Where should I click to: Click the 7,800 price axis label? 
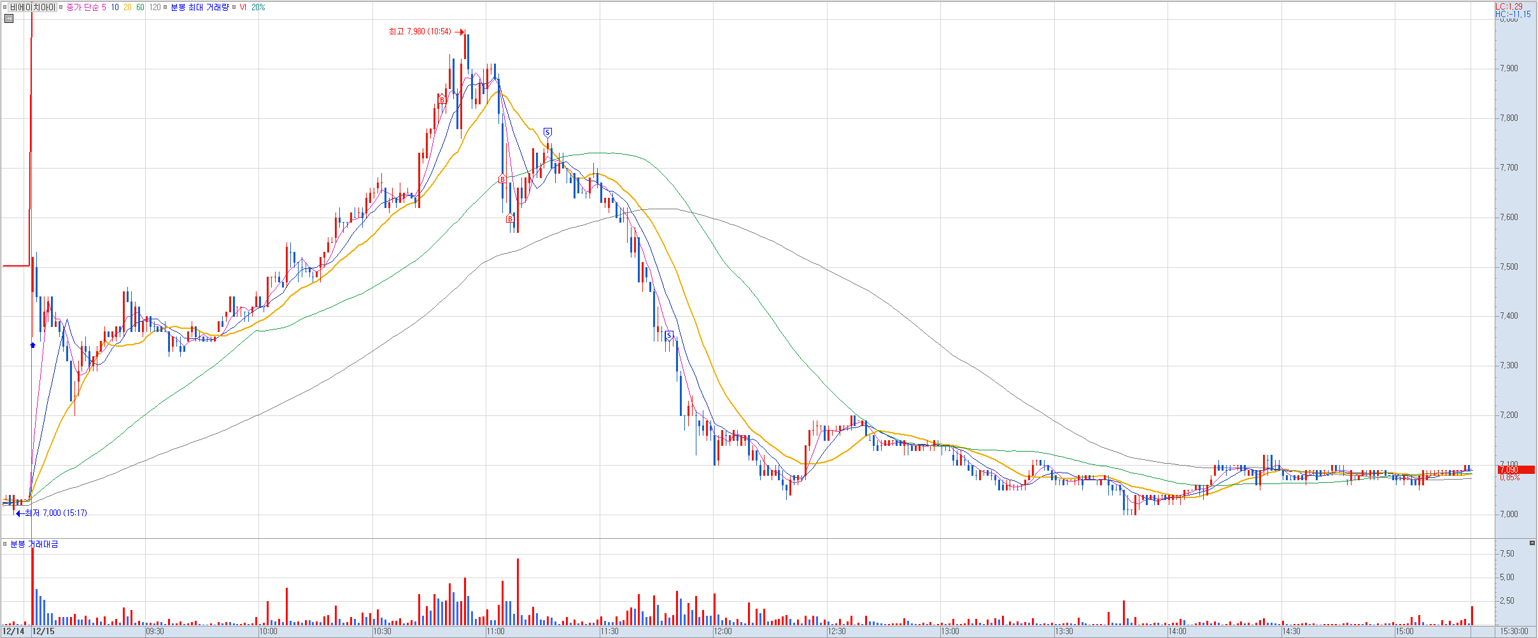(1508, 118)
